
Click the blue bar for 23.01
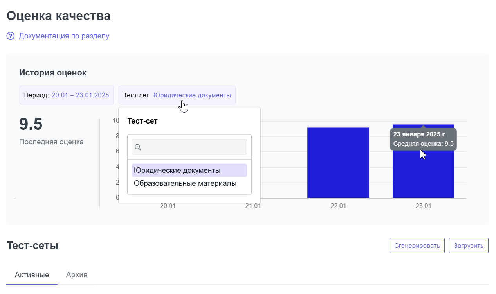(x=423, y=176)
